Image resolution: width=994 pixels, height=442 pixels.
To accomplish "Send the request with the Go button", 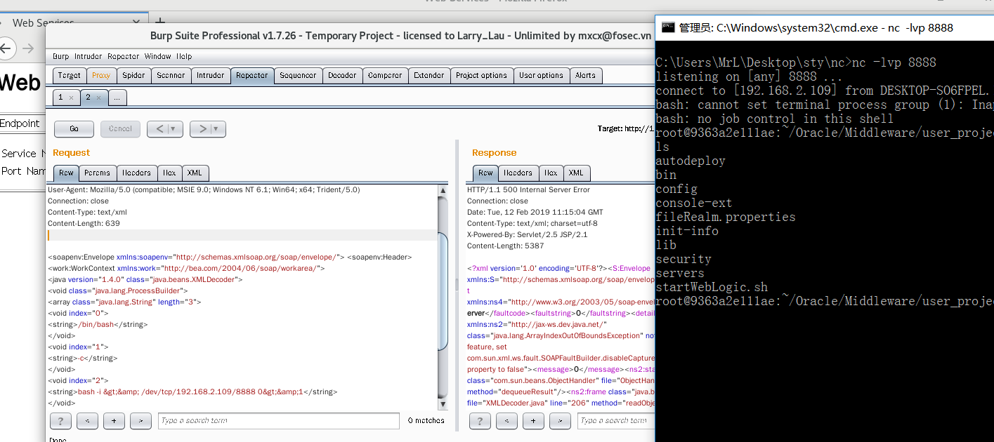I will 72,128.
